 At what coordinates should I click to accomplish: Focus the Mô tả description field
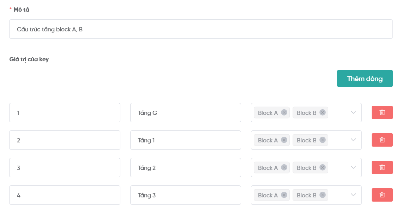(x=200, y=29)
